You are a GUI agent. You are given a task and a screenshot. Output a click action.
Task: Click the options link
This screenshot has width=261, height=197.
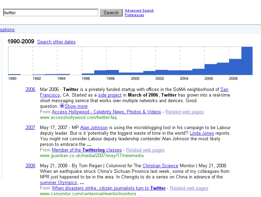7,30
